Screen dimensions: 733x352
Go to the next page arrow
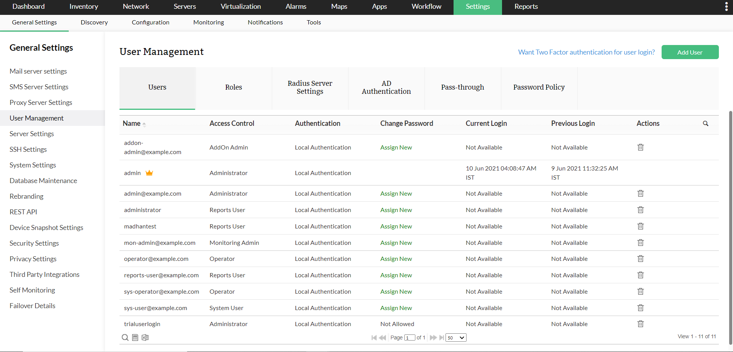click(433, 338)
